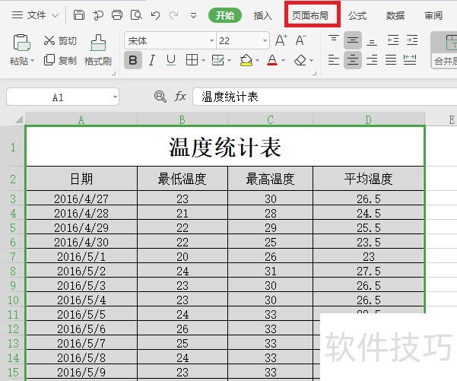Click the 粘贴 paste icon
Screen dimensions: 457x381
click(21, 43)
